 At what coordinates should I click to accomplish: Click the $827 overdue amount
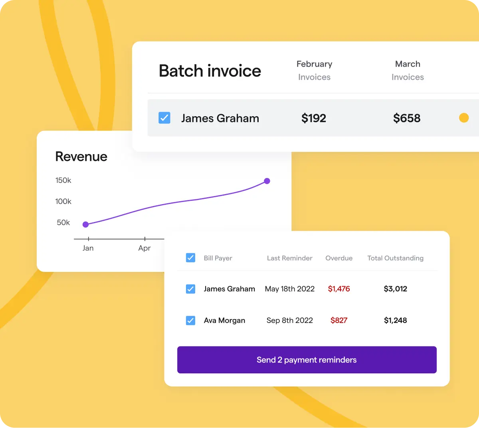[339, 320]
